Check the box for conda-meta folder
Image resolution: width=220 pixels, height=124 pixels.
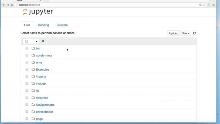(27, 55)
